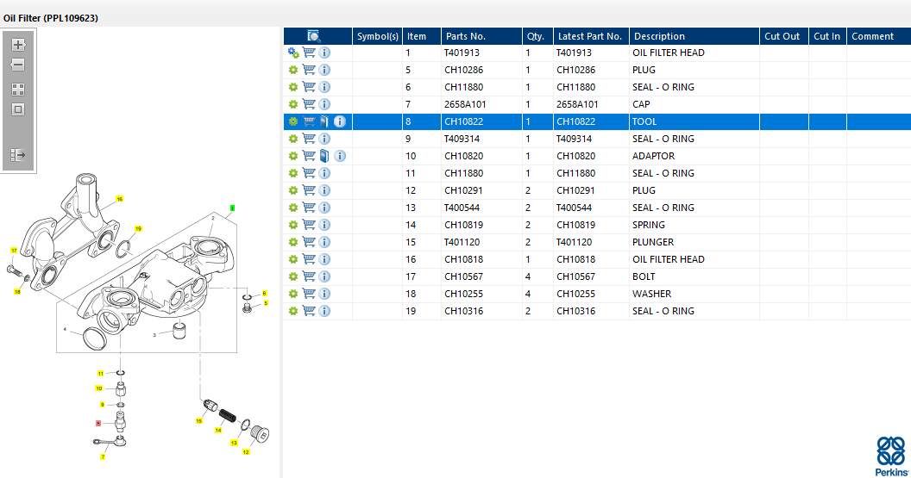Click the Qty. column header
Image resolution: width=911 pixels, height=478 pixels.
(x=537, y=36)
